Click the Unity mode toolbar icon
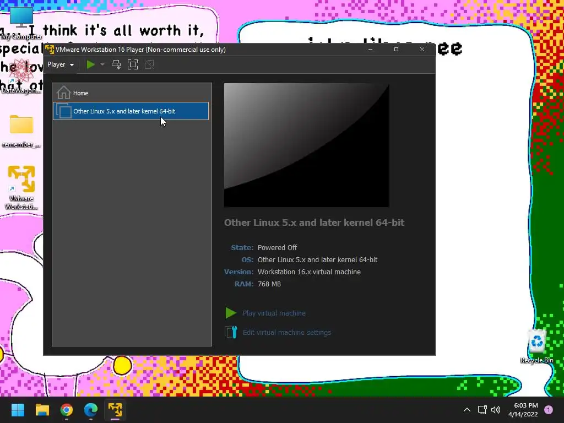This screenshot has height=423, width=564. click(x=149, y=65)
